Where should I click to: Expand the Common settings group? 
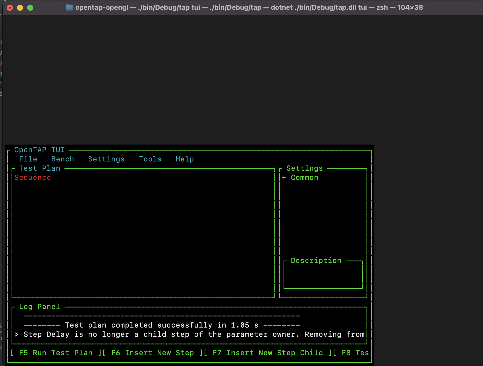point(284,178)
